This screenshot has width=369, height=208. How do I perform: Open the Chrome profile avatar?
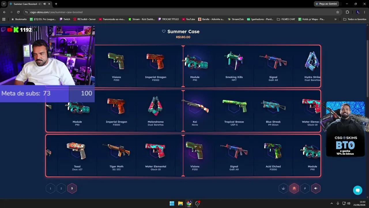pyautogui.click(x=358, y=12)
